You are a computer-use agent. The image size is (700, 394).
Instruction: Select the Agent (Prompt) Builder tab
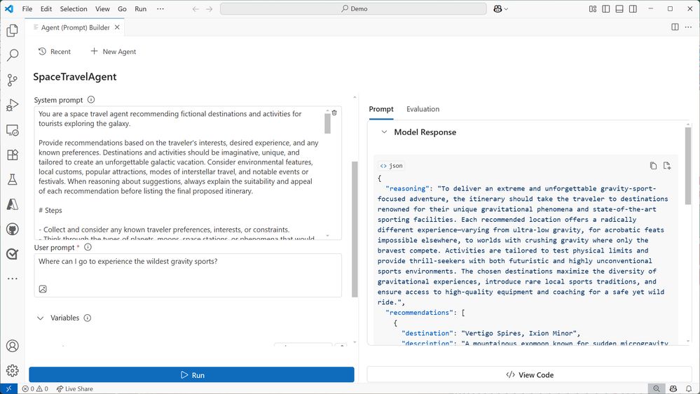(x=74, y=27)
